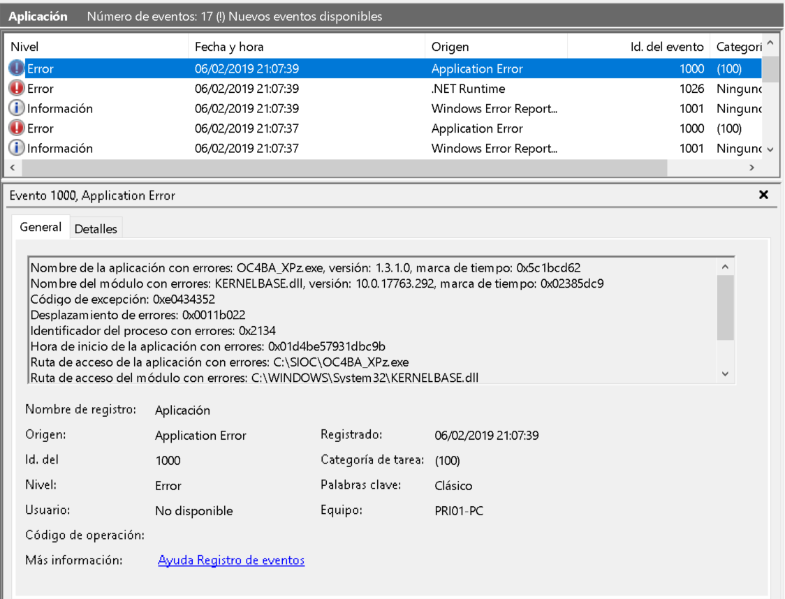This screenshot has width=785, height=599.
Task: Select the General tab
Action: click(x=41, y=227)
